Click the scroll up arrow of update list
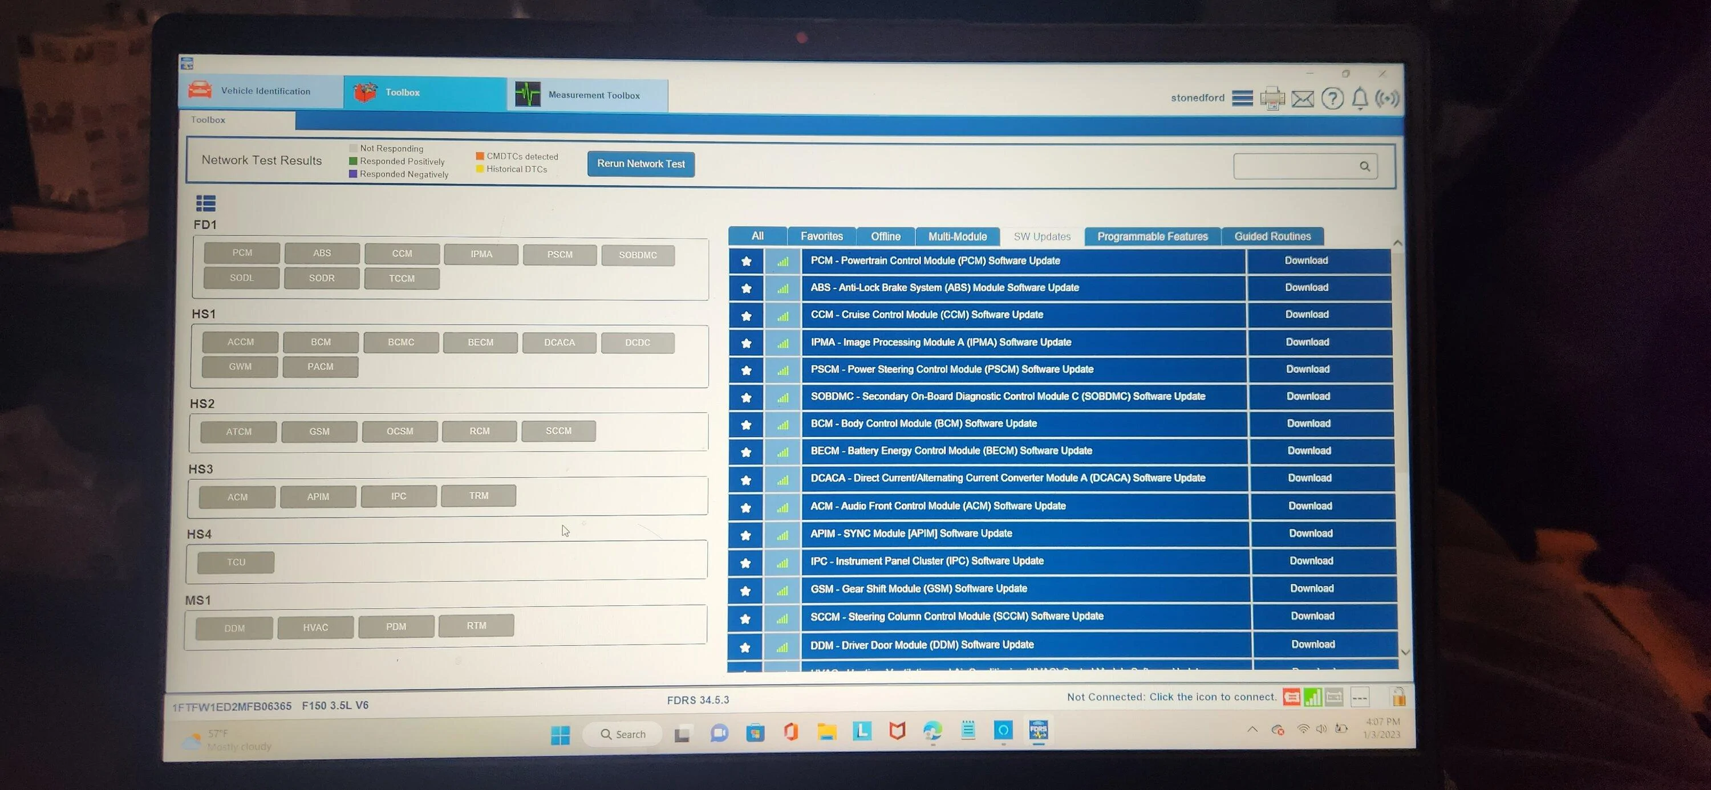1711x790 pixels. point(1397,243)
